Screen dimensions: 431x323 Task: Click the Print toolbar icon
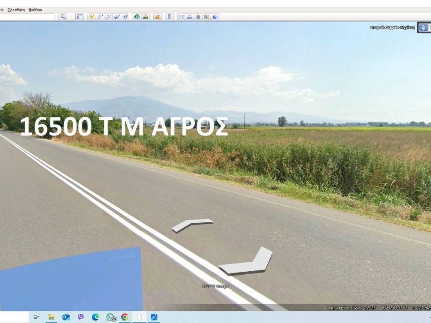(189, 17)
